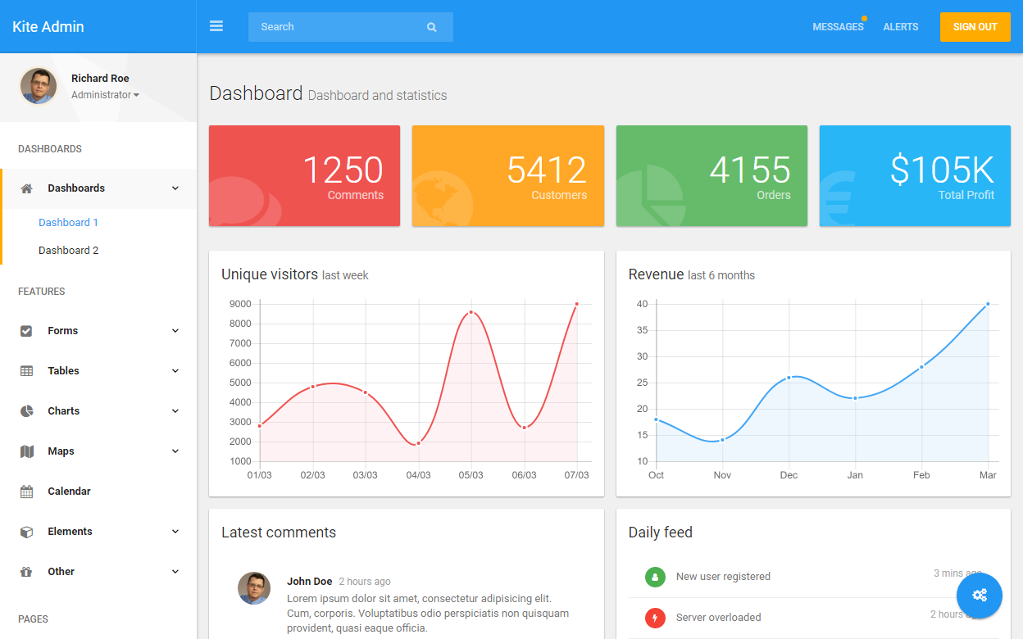Click Richard Roe's profile avatar

(x=39, y=86)
